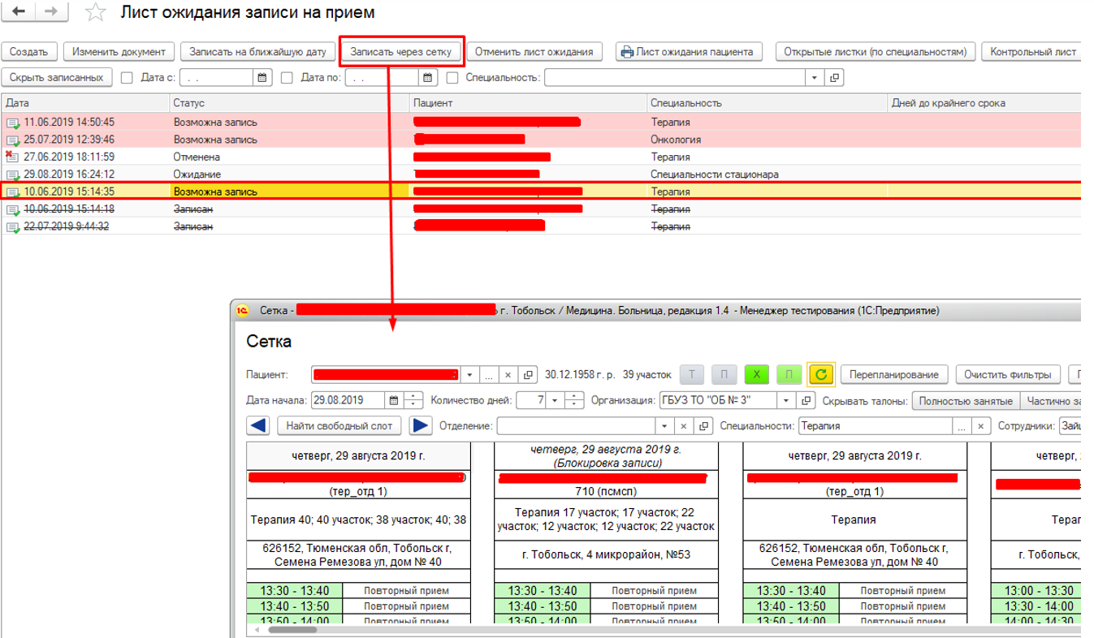Go to next period with blue right arrow
This screenshot has height=638, width=1094.
click(x=421, y=425)
